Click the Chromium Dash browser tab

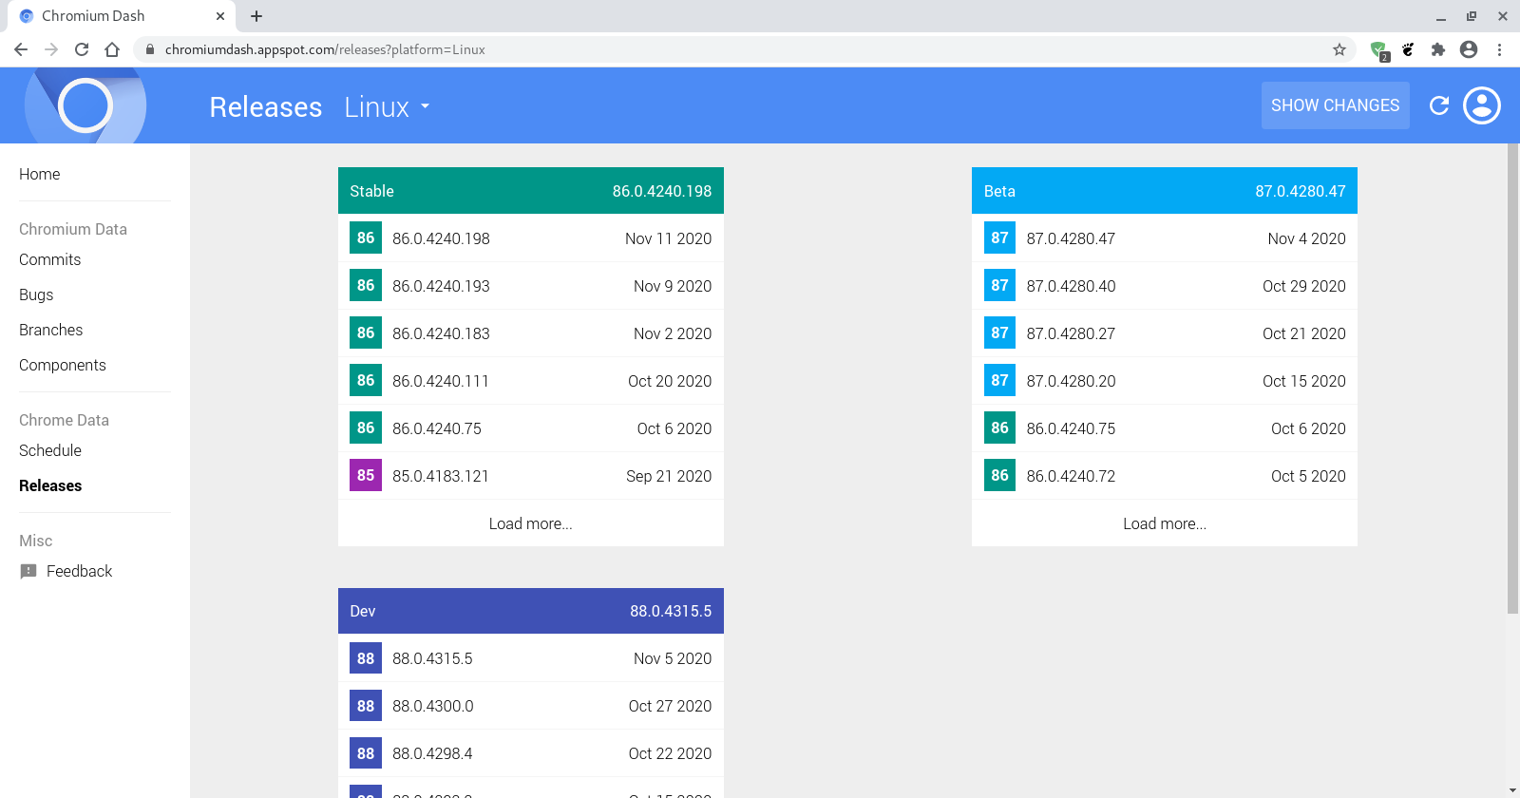click(122, 16)
